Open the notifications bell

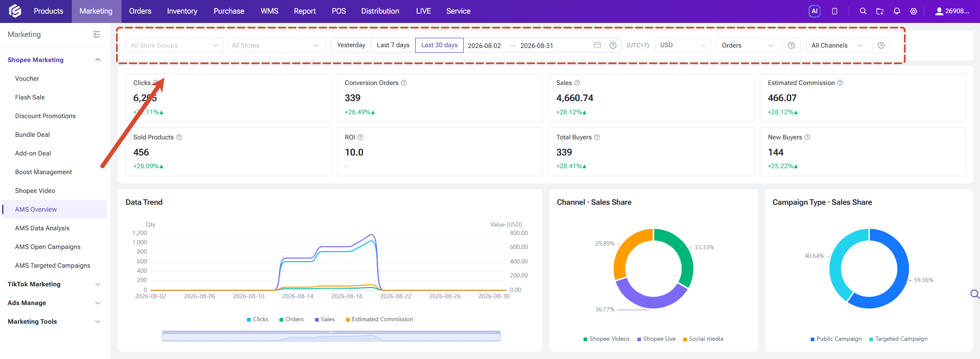click(x=897, y=11)
